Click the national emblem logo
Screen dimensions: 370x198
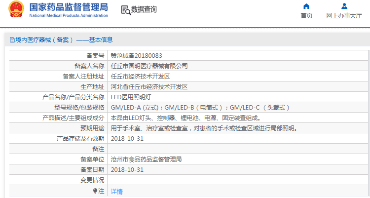point(16,10)
